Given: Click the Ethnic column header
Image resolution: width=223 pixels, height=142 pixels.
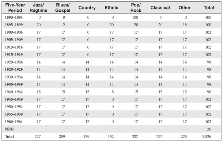Looking at the screenshot, I should click(x=111, y=8).
